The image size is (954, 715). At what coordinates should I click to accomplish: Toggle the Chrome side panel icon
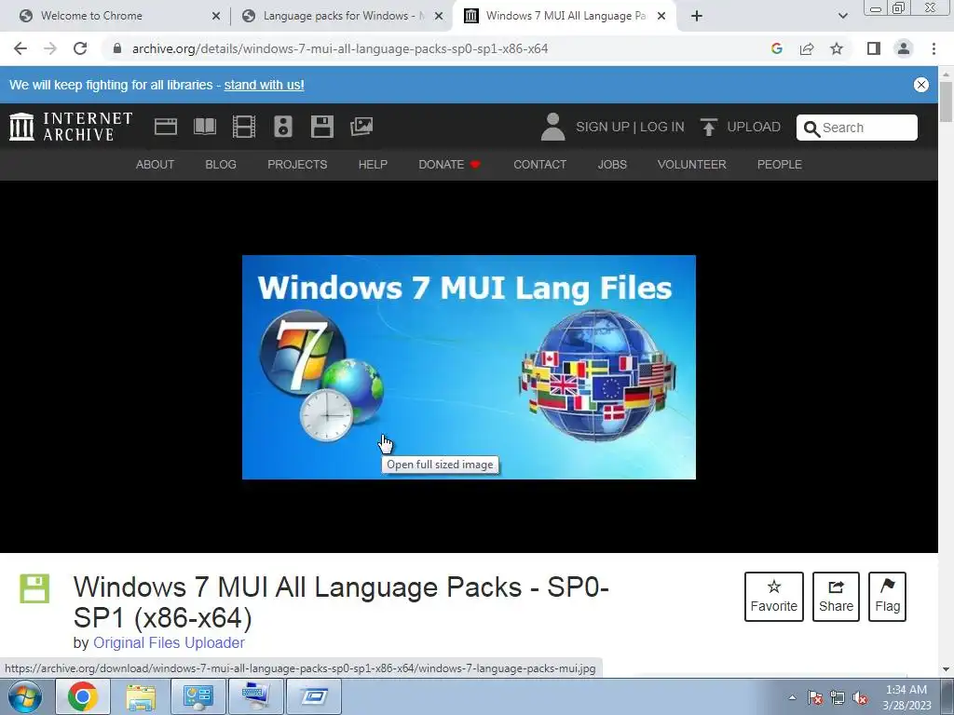click(874, 48)
